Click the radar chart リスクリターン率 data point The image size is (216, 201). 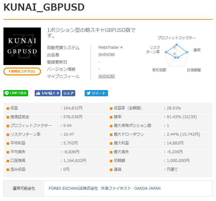[166, 52]
